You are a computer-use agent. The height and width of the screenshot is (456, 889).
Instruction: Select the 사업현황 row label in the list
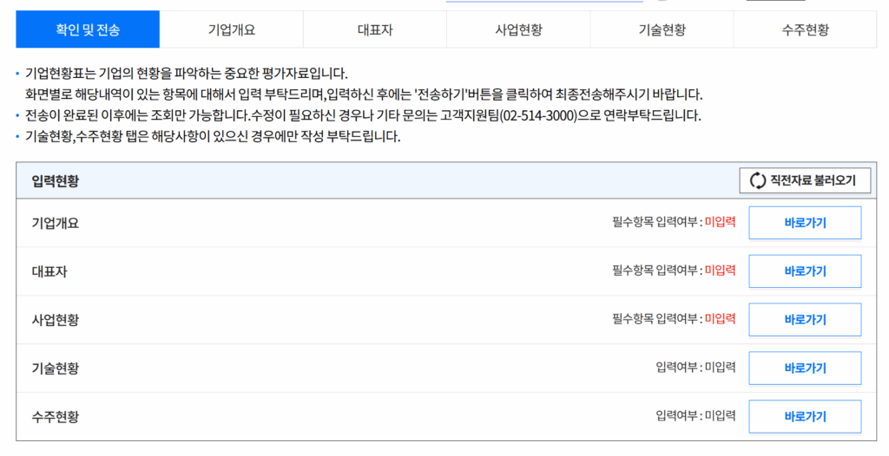point(56,320)
